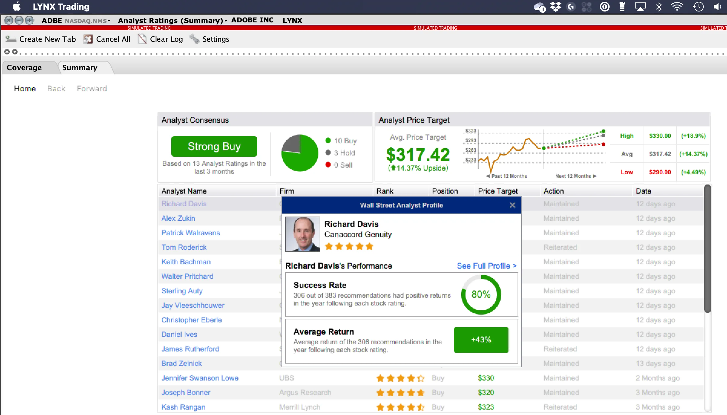The width and height of the screenshot is (727, 415).
Task: Click the Bluetooth menu bar icon
Action: [659, 7]
